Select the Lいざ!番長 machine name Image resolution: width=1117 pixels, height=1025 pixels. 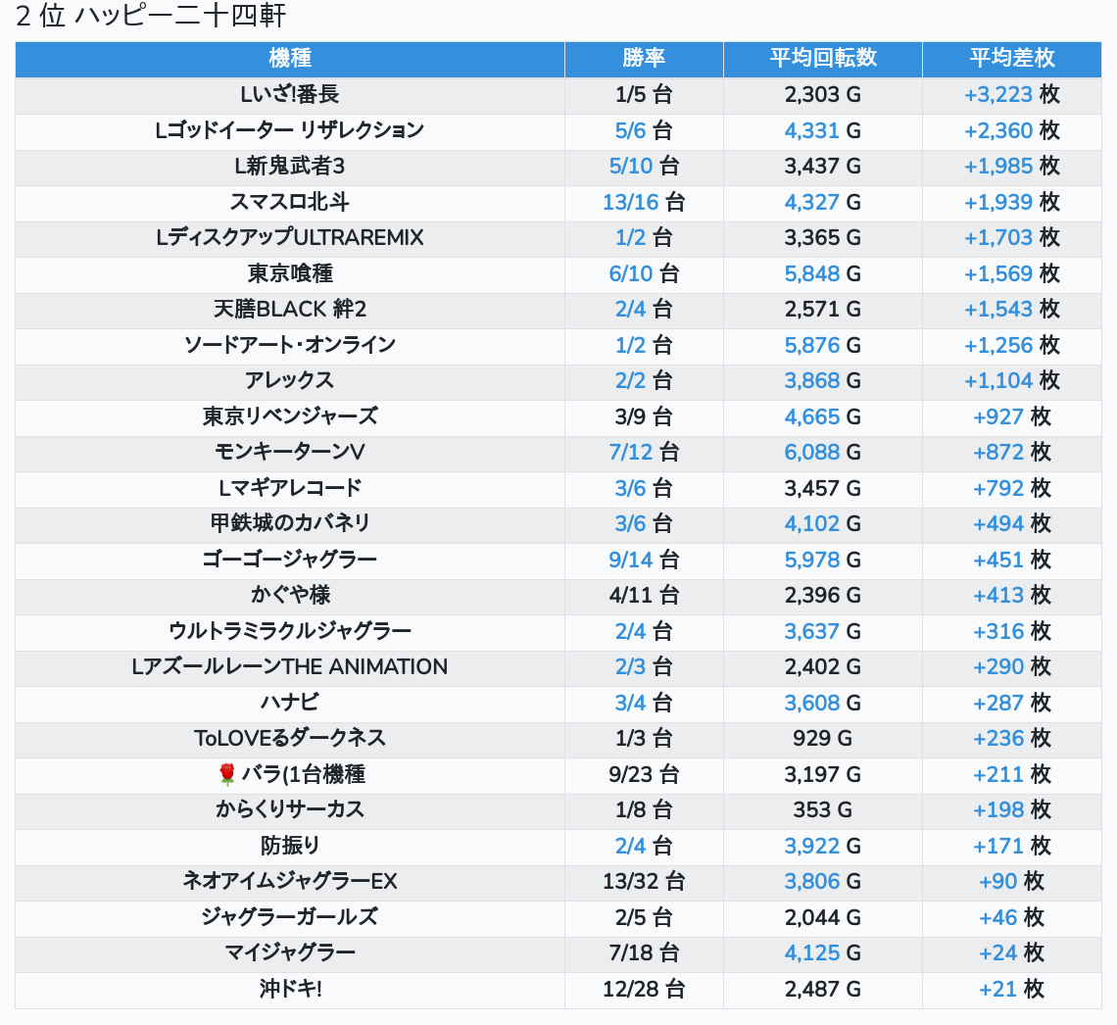290,95
